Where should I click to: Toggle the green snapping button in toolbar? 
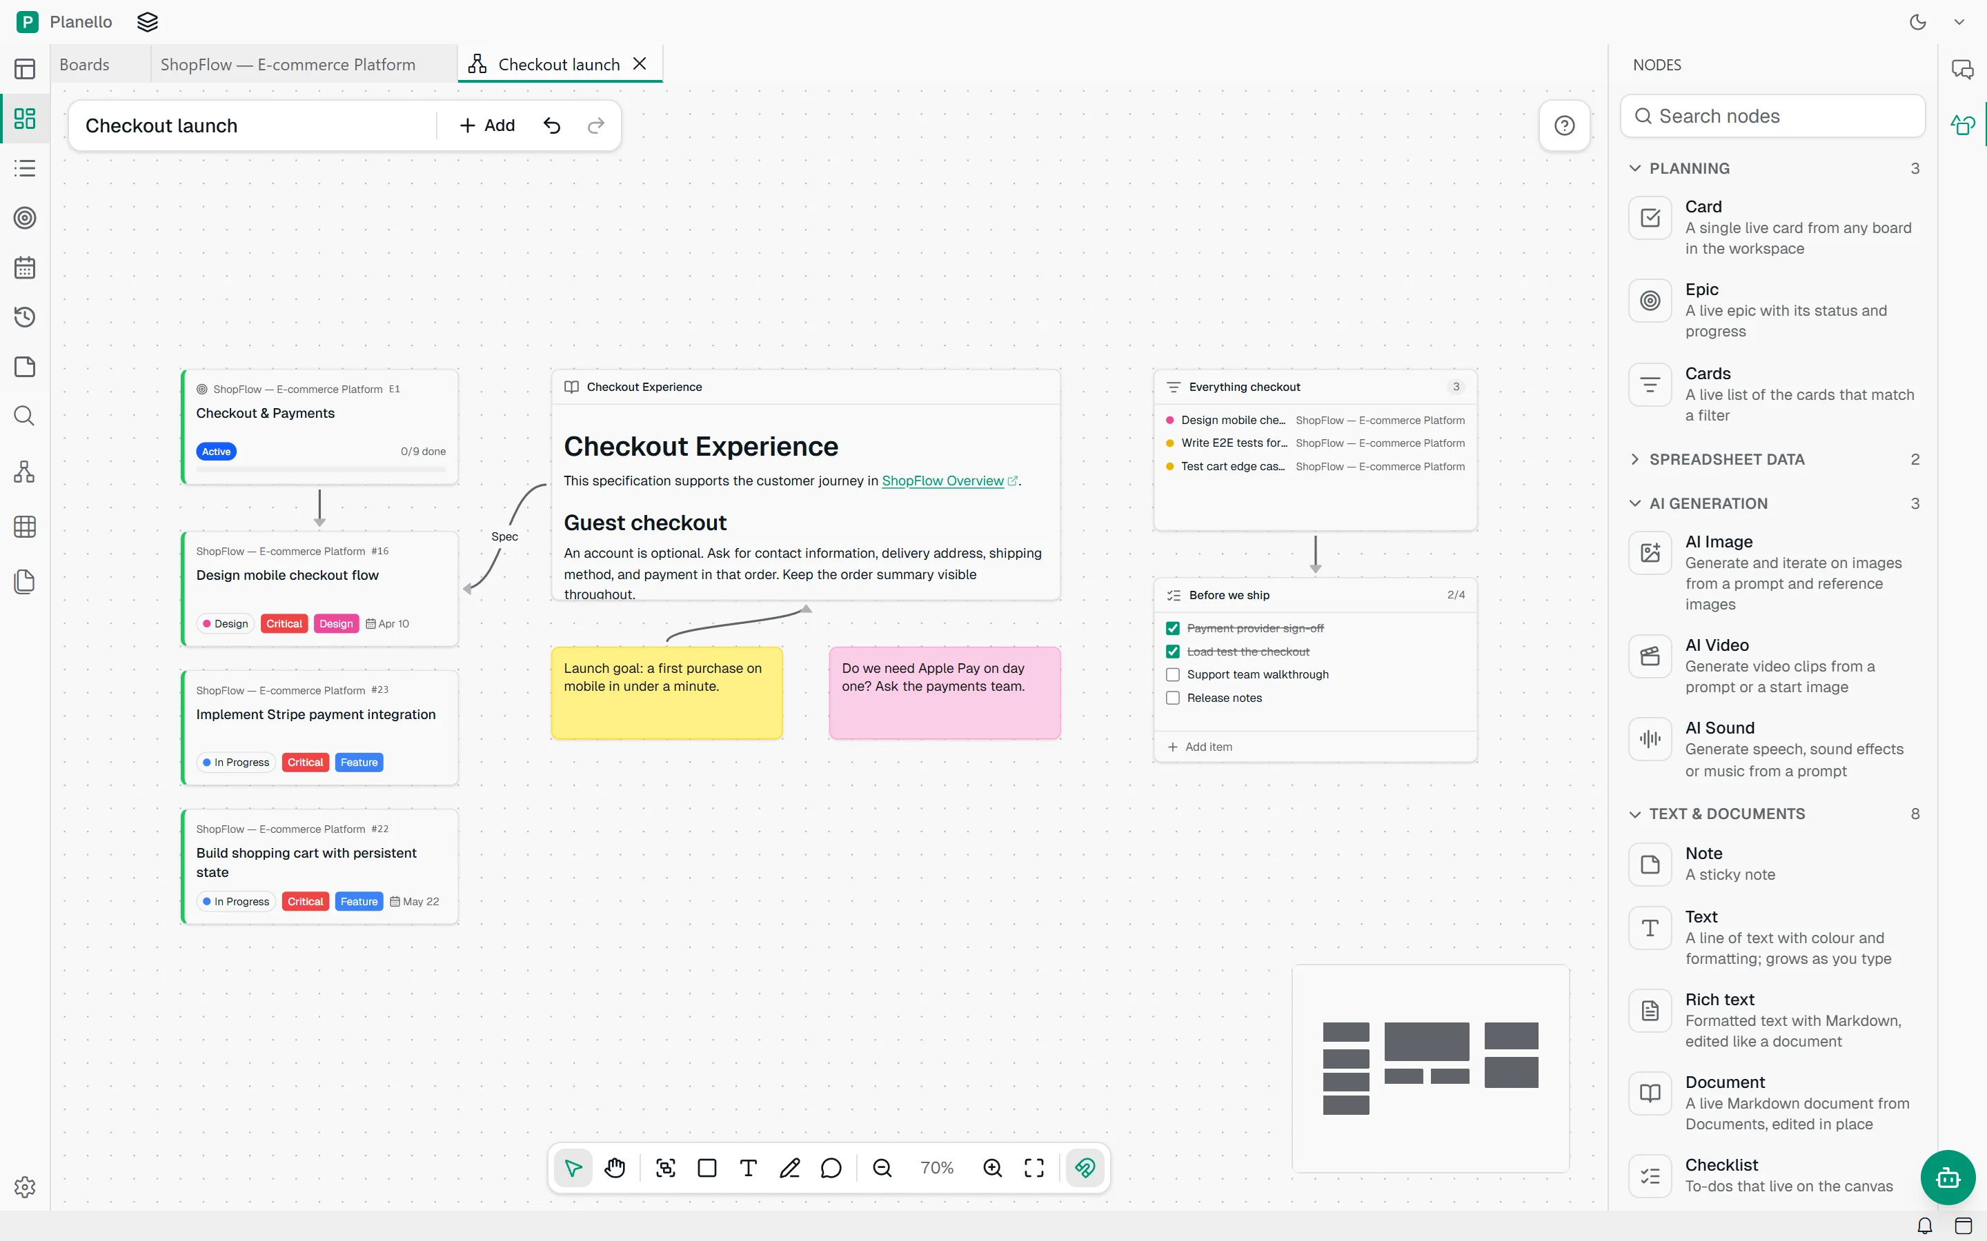(x=1085, y=1168)
